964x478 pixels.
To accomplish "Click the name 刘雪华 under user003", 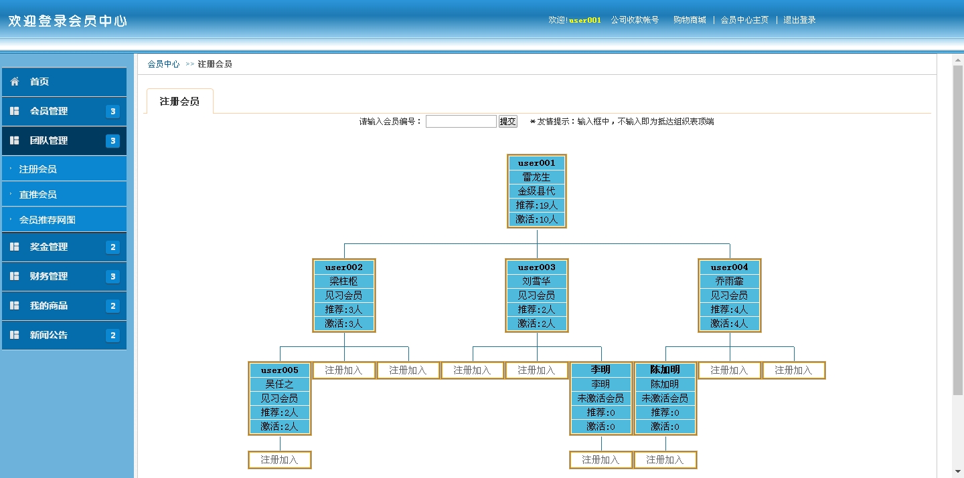I will tap(537, 281).
